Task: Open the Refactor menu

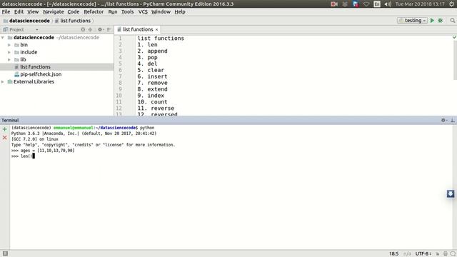Action: pos(94,11)
